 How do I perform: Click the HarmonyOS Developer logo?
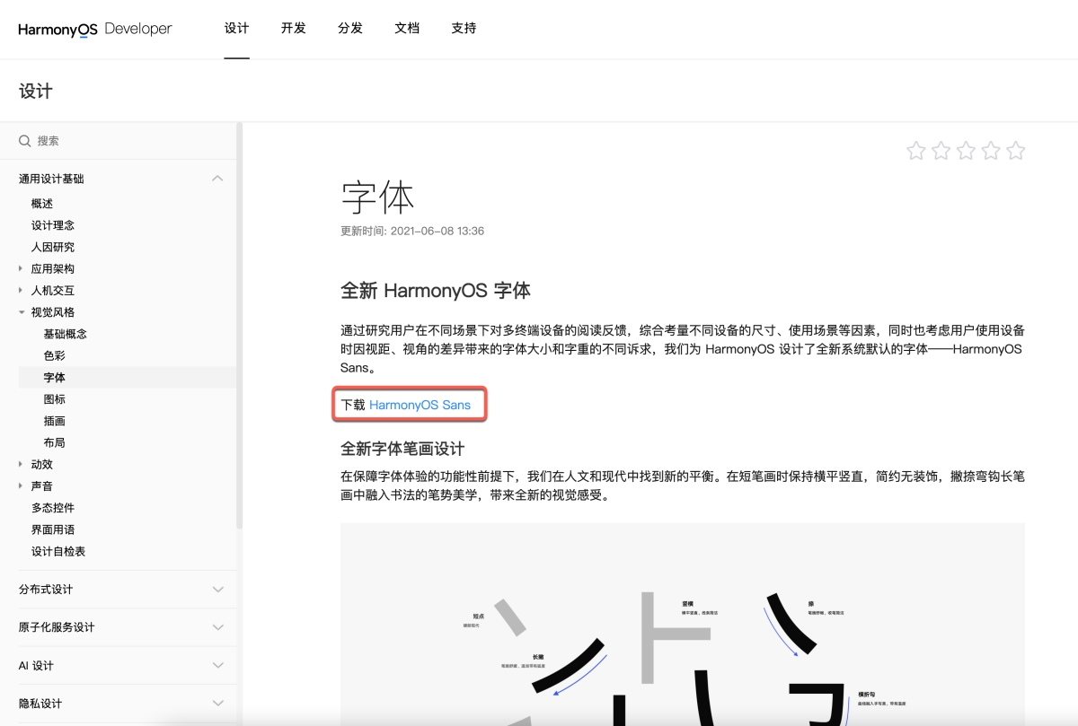94,29
